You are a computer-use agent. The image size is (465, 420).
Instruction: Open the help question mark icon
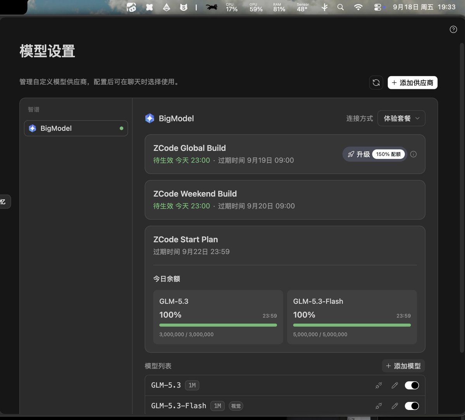pyautogui.click(x=453, y=29)
